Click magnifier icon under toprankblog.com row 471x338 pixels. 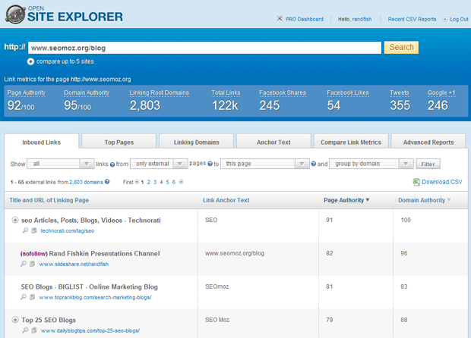25,297
